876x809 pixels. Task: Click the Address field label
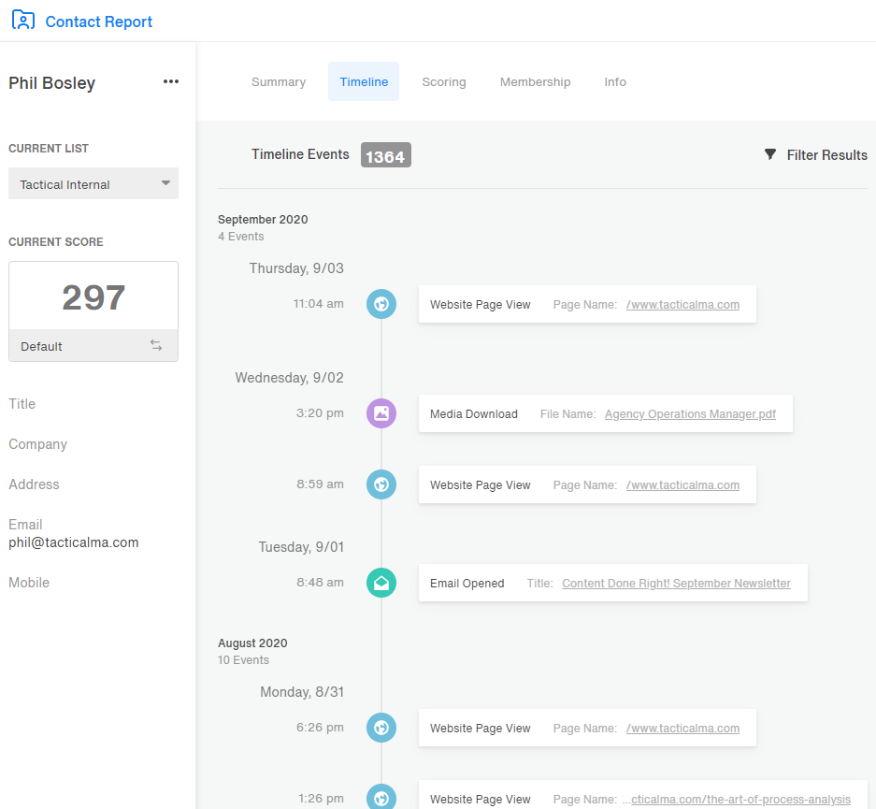pos(34,484)
